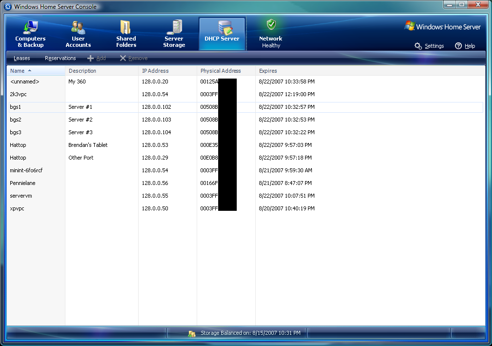Screen dimensions: 492x346
Task: Click the Windows Home Server title bar icon
Action: coord(8,6)
